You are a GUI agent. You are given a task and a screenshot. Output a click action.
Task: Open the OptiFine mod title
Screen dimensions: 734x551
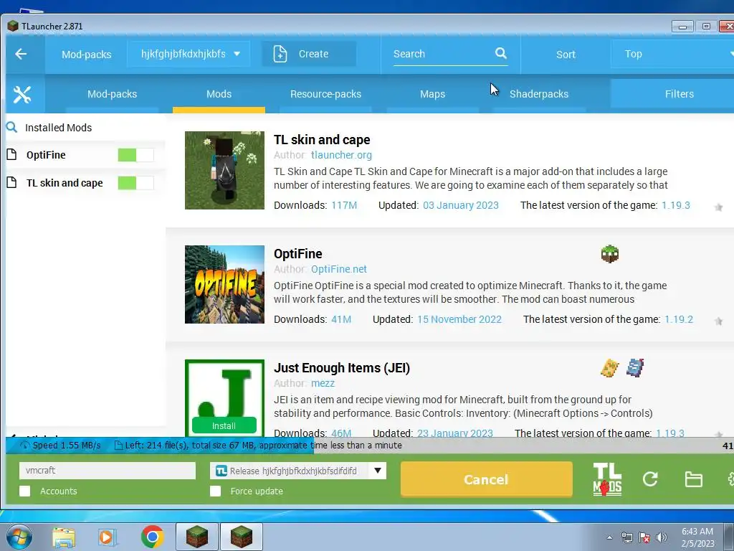297,253
